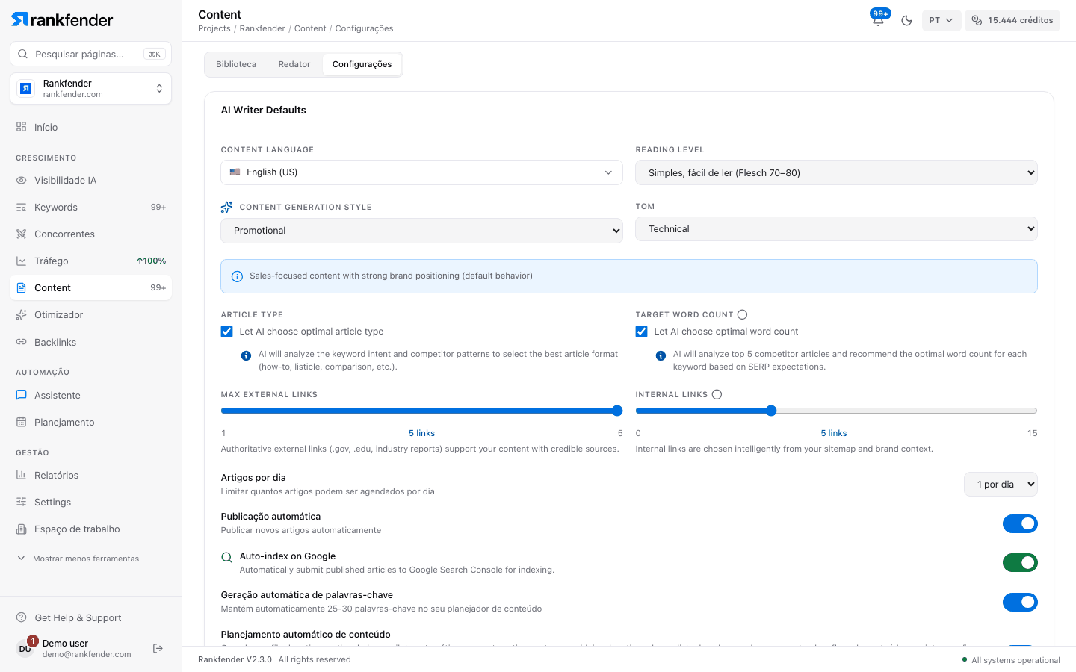
Task: Uncheck Let AI choose optimal article type
Action: pos(227,332)
